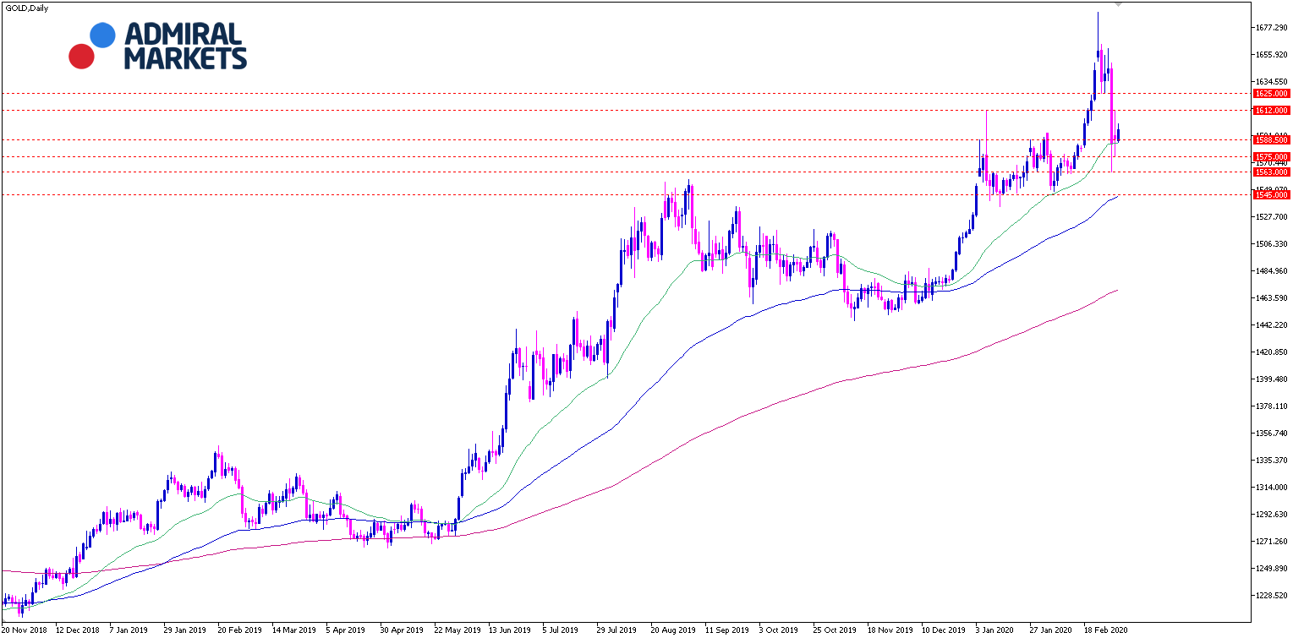Click the 14 Mar 2019 date label
The width and height of the screenshot is (1293, 638).
(x=293, y=630)
